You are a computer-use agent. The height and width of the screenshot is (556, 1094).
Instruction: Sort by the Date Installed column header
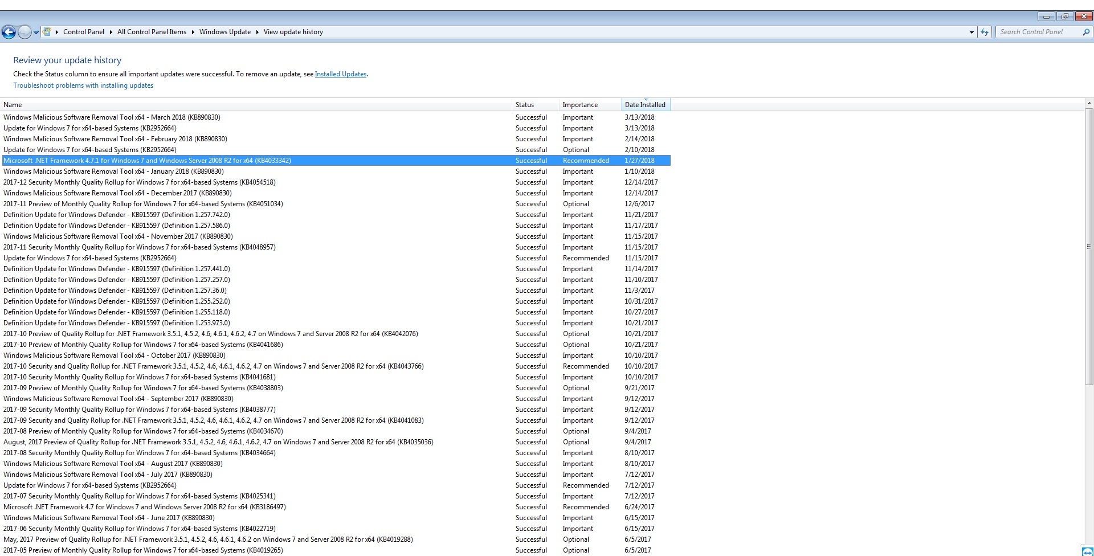tap(646, 105)
